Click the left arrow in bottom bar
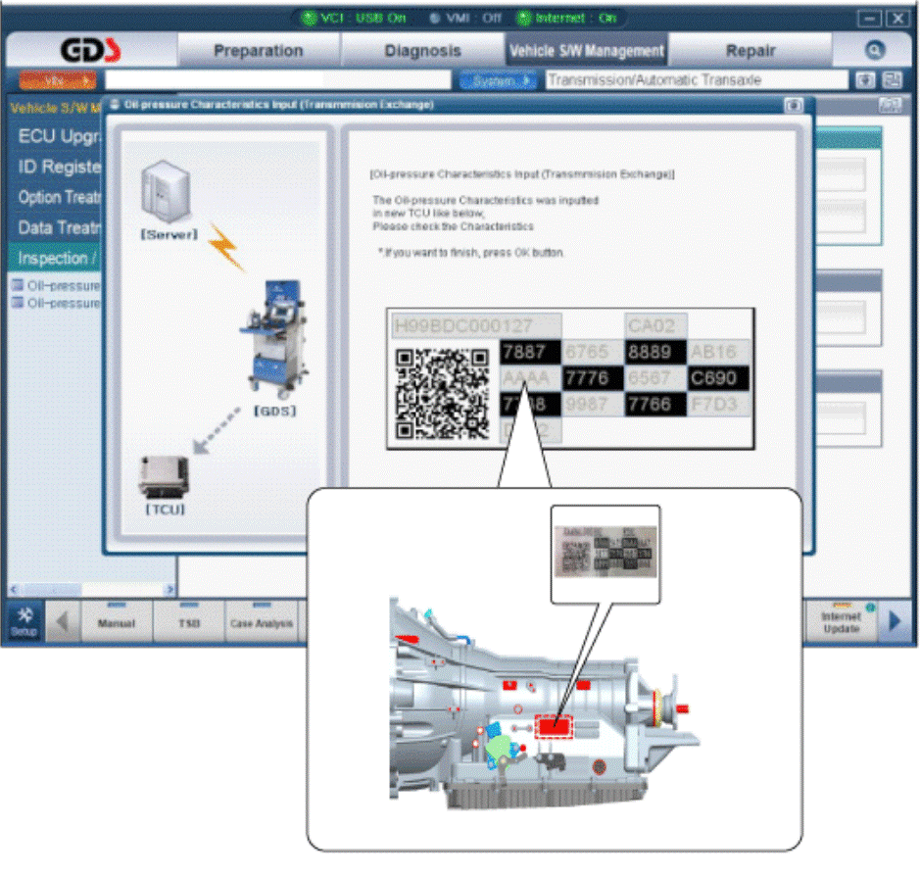920x877 pixels. 62,621
